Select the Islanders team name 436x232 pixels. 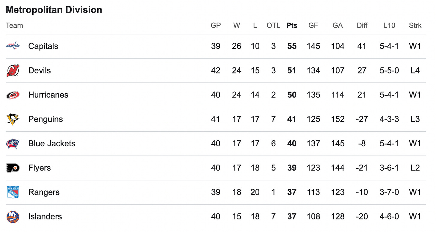[x=45, y=217]
